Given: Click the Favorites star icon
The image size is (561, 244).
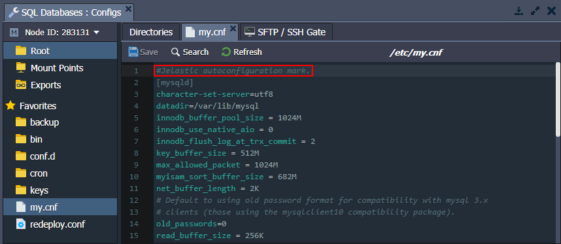Looking at the screenshot, I should pyautogui.click(x=10, y=105).
